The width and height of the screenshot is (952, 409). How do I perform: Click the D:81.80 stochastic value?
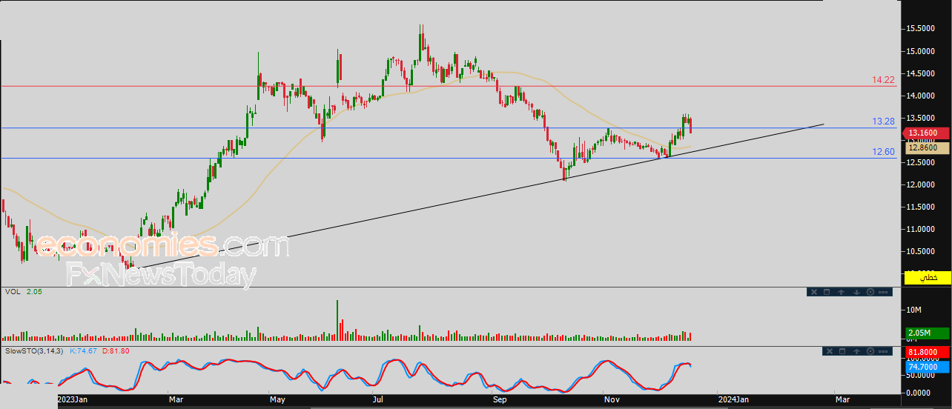116,350
